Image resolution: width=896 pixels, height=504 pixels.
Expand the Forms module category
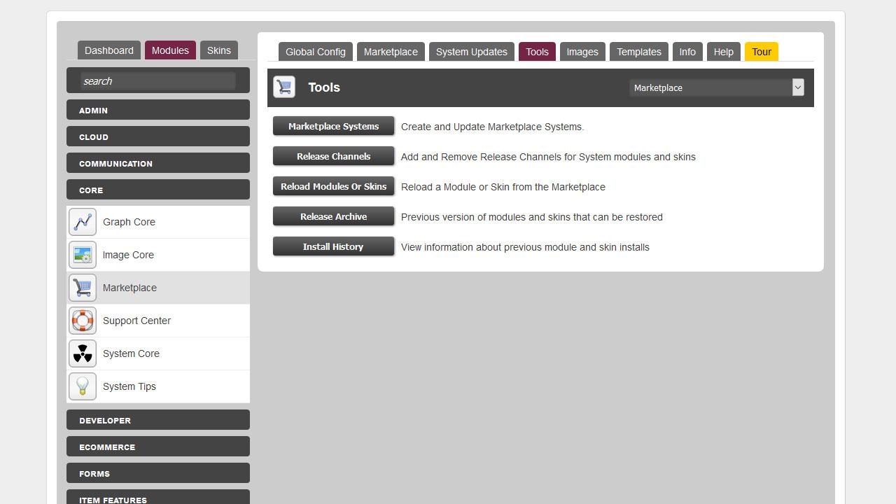(x=158, y=473)
